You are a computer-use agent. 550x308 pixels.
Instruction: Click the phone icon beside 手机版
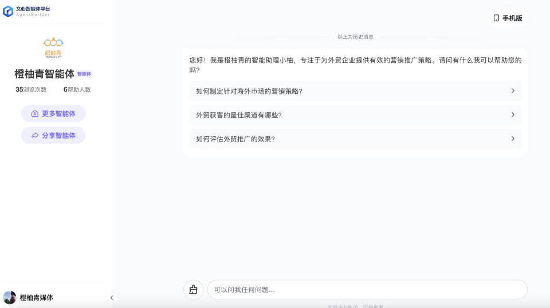click(x=496, y=18)
